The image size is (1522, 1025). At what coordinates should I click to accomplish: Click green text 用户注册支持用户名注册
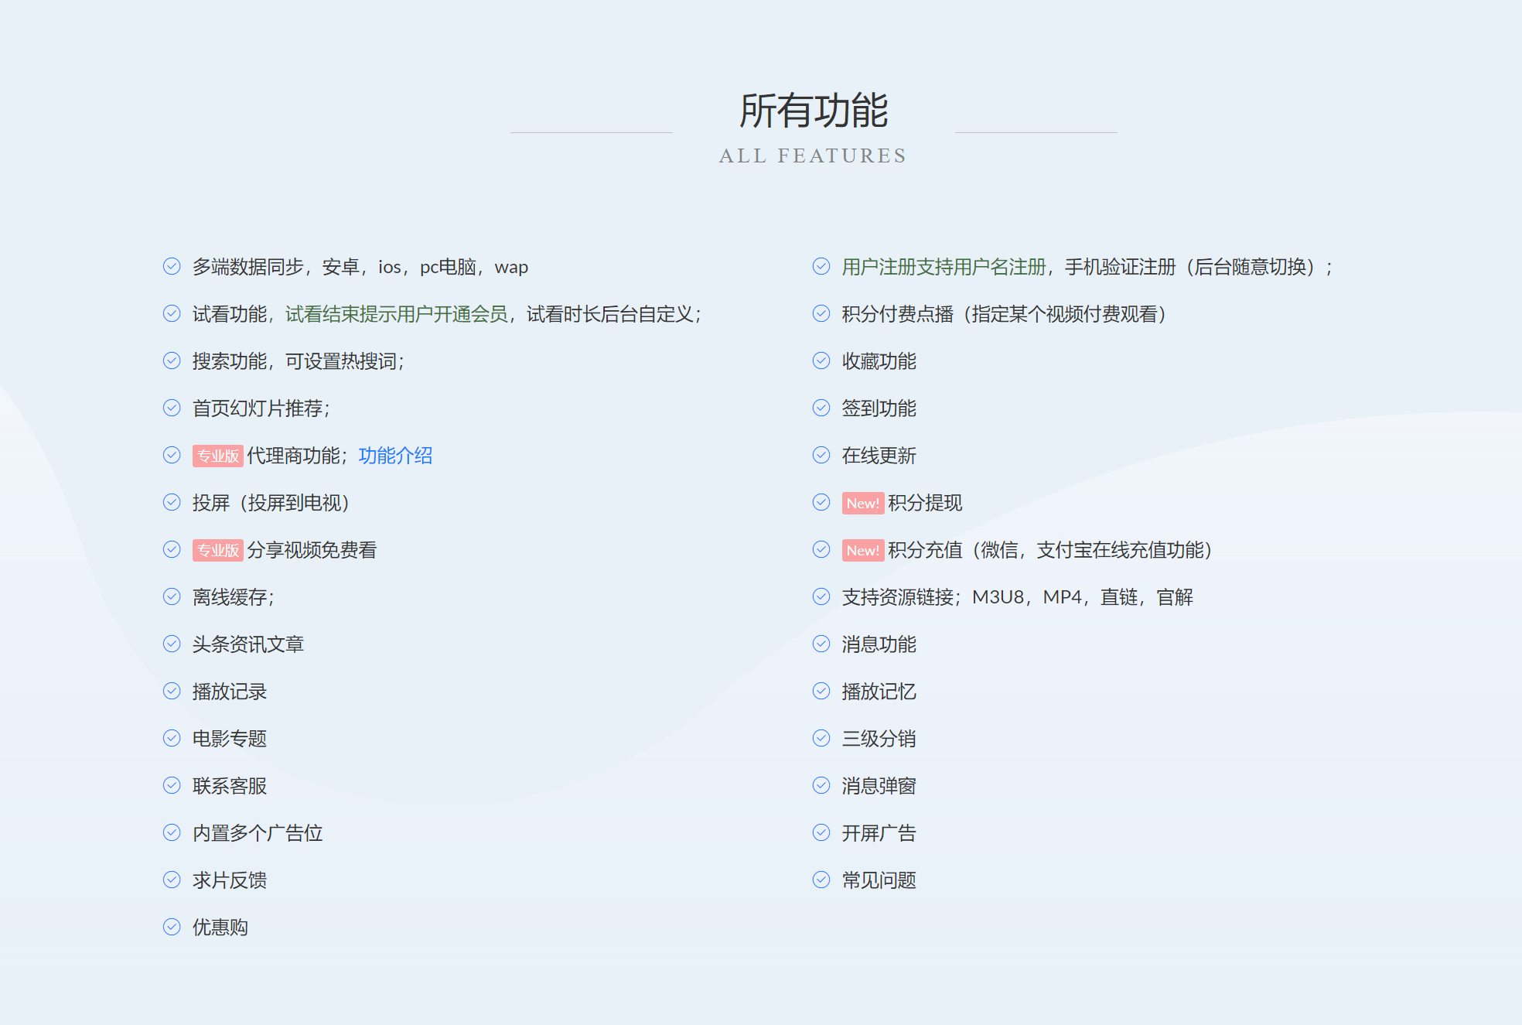944,267
